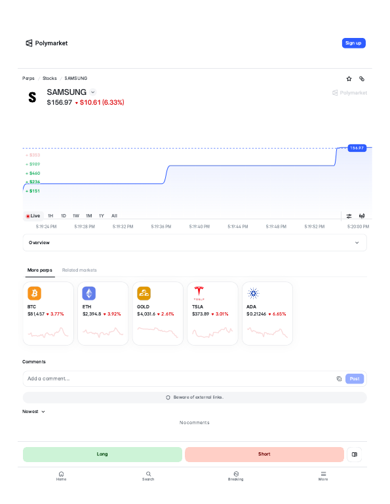
Task: Copy link using the chain icon
Action: [x=362, y=79]
